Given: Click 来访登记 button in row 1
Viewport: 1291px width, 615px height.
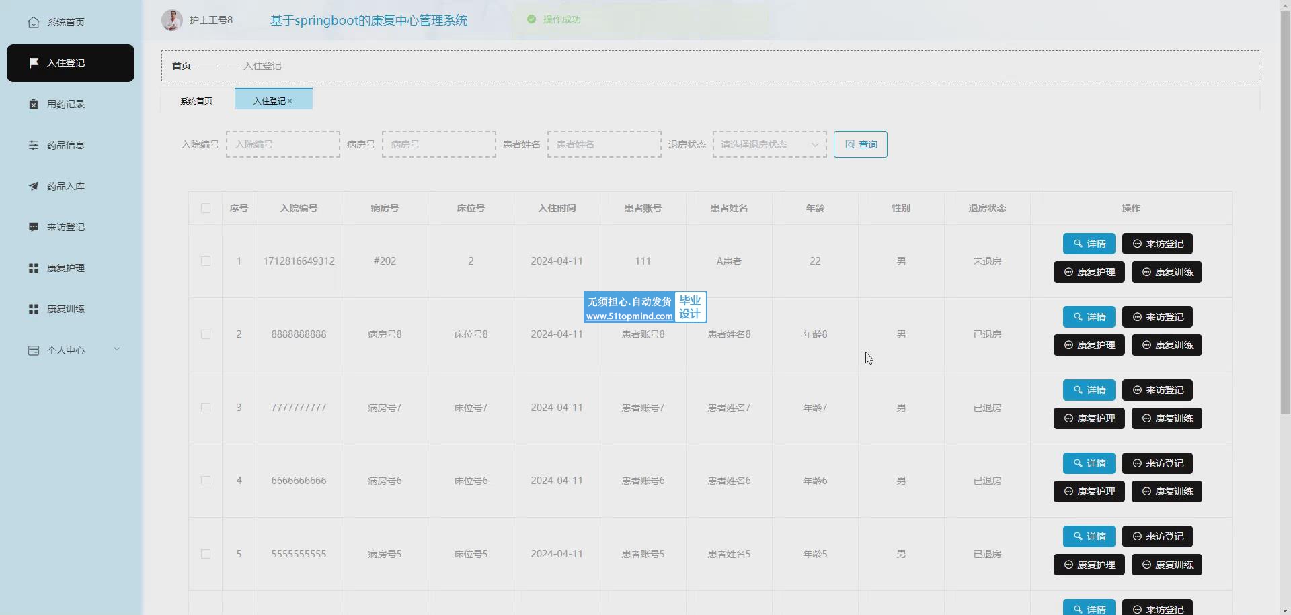Looking at the screenshot, I should [1157, 244].
